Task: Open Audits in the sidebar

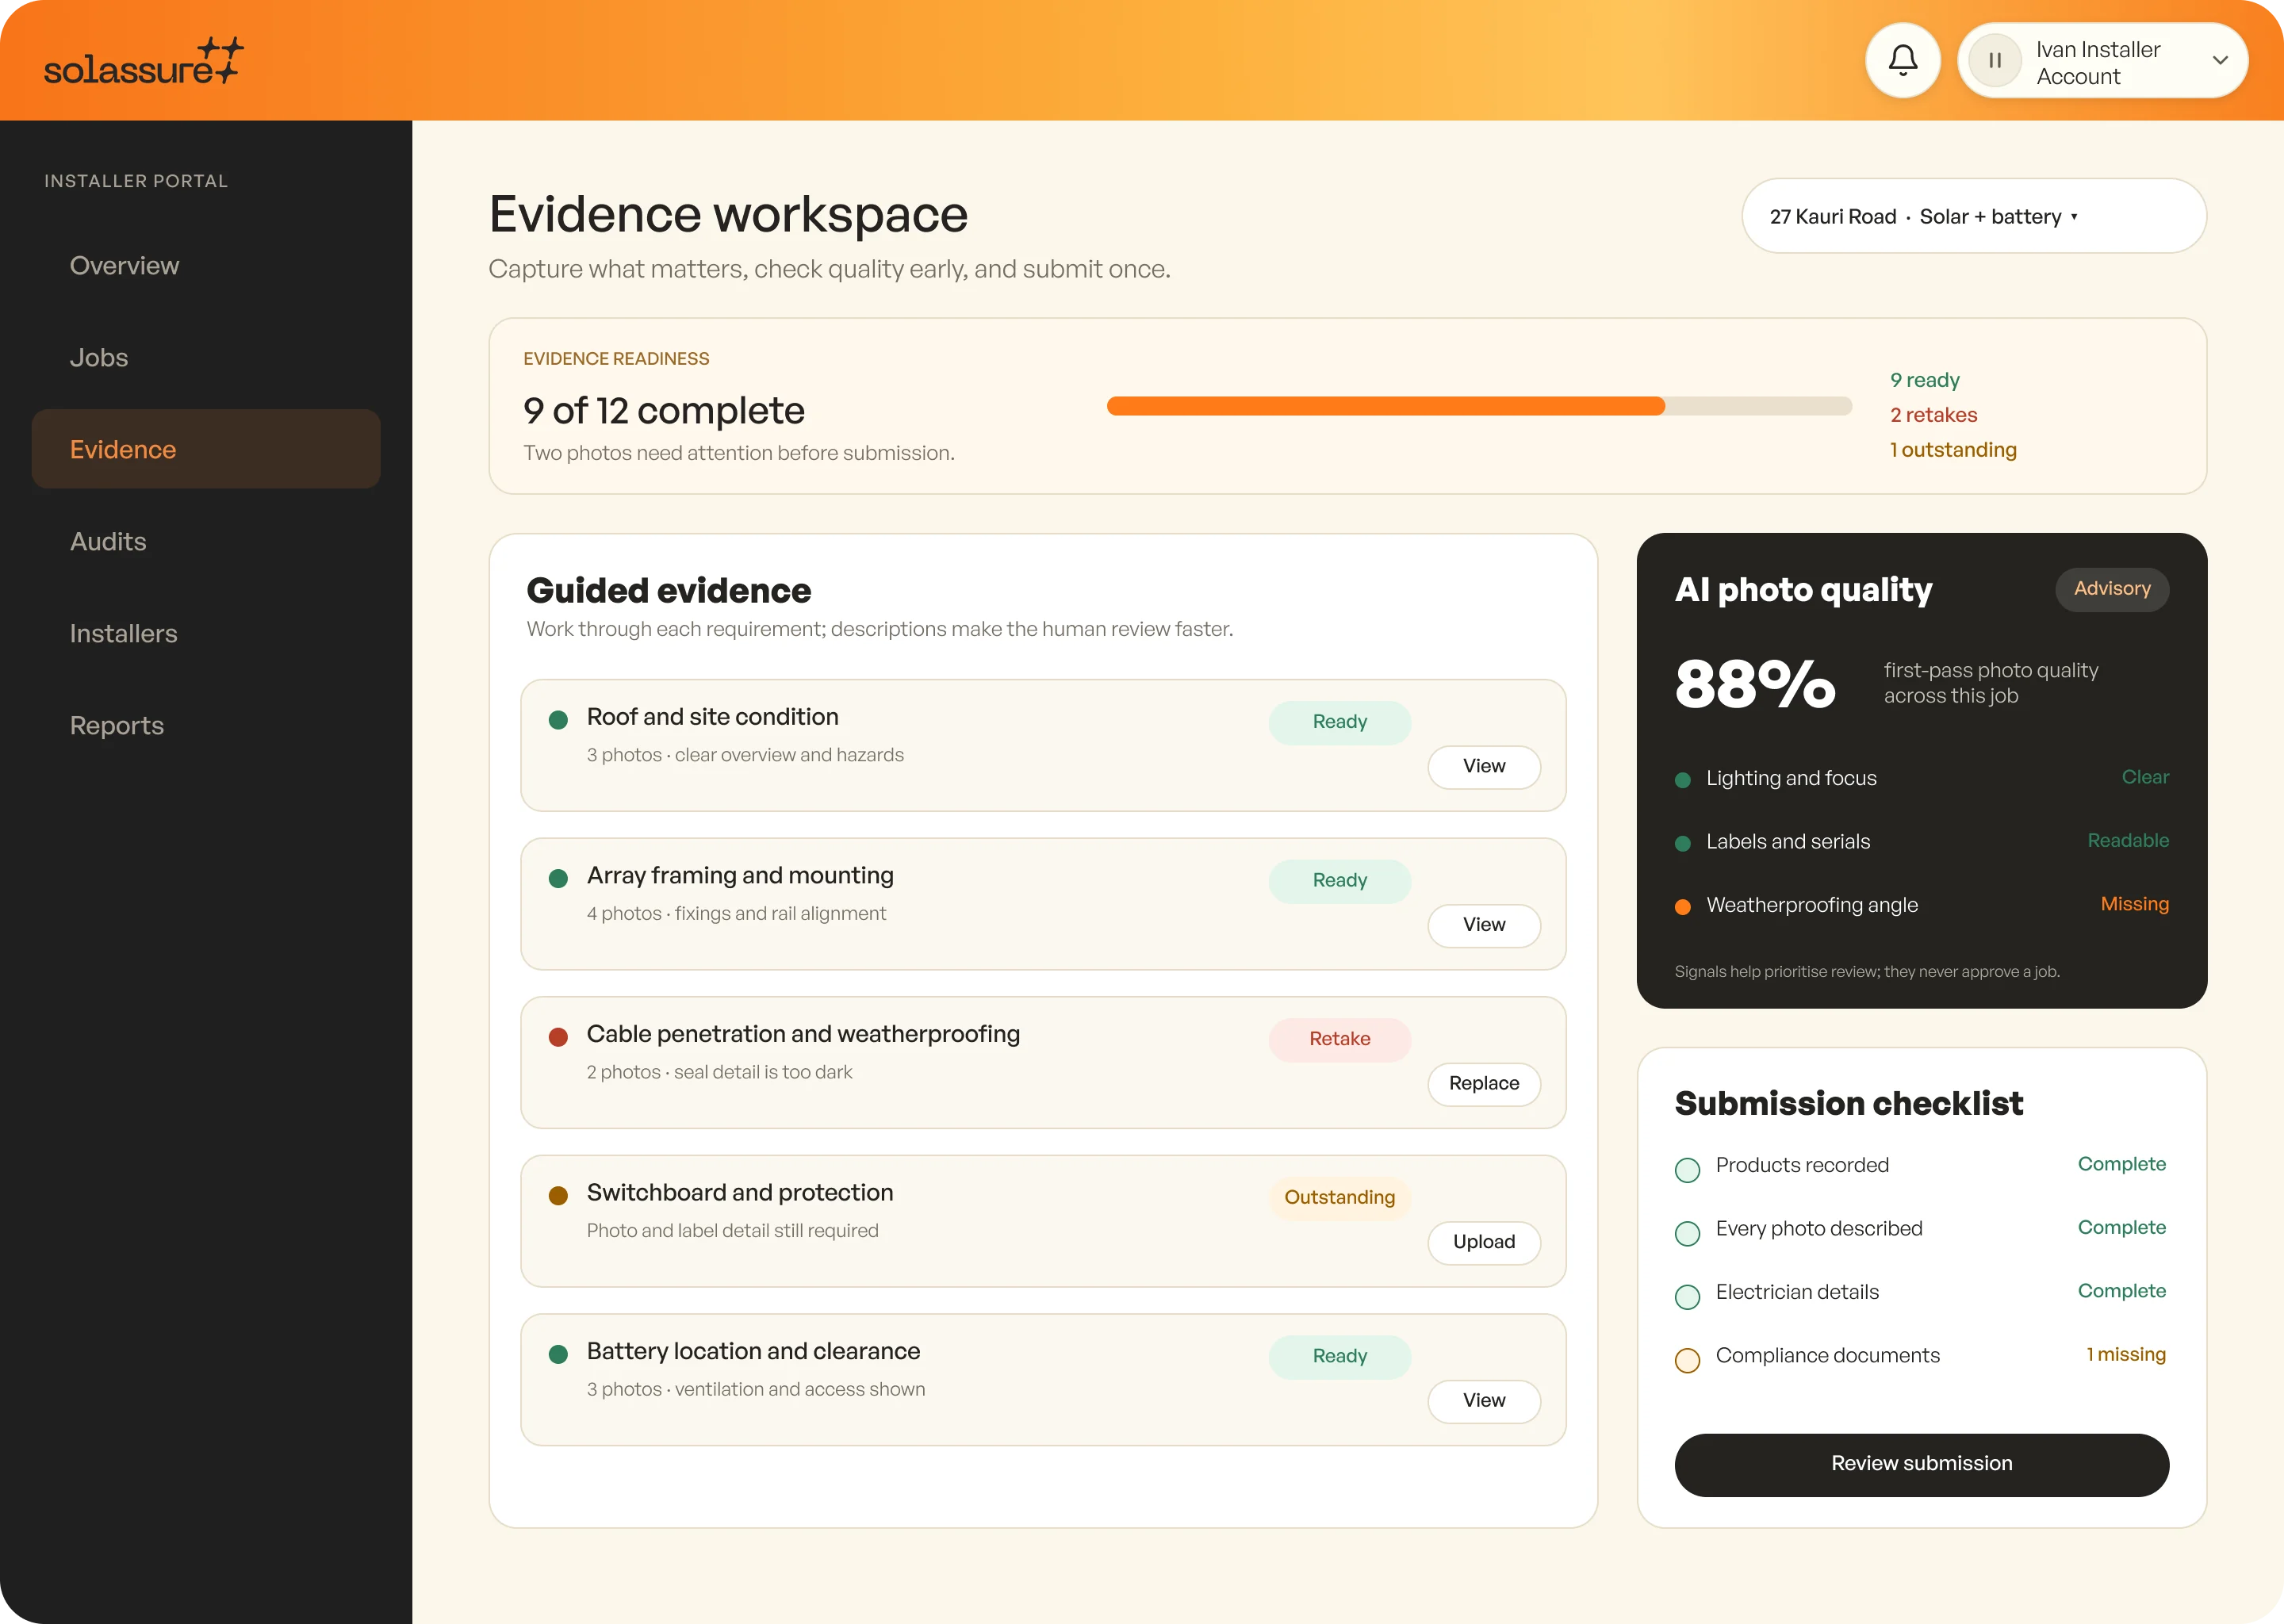Action: click(x=206, y=541)
